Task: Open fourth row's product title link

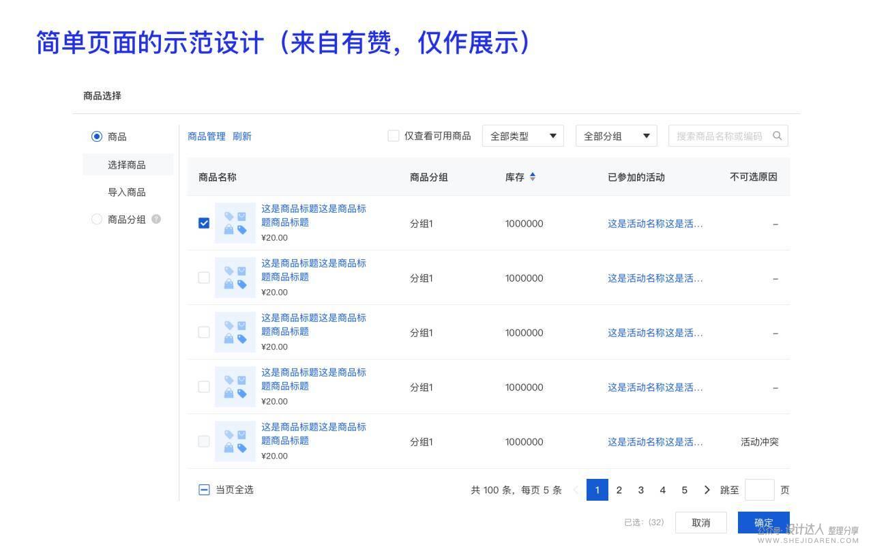Action: tap(314, 379)
